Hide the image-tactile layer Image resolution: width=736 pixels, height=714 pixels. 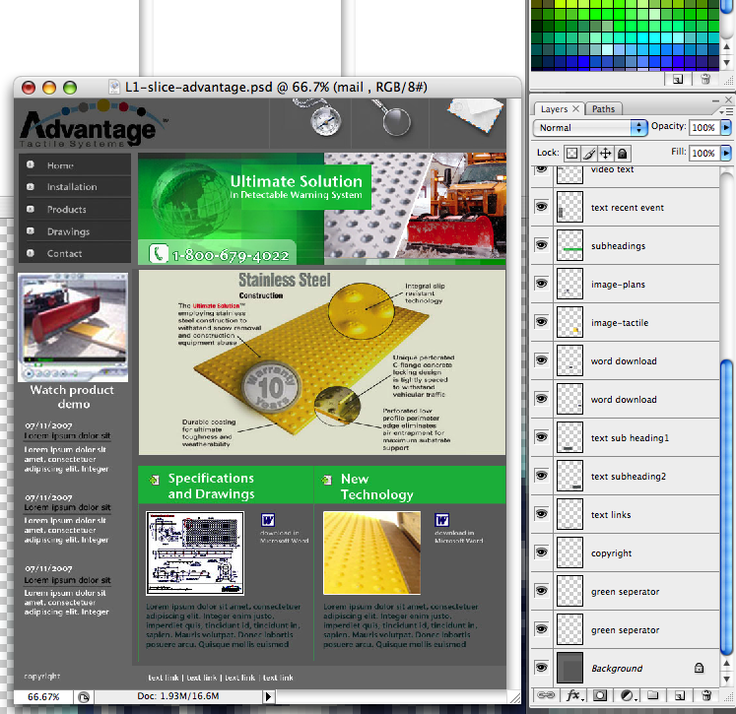pyautogui.click(x=541, y=323)
